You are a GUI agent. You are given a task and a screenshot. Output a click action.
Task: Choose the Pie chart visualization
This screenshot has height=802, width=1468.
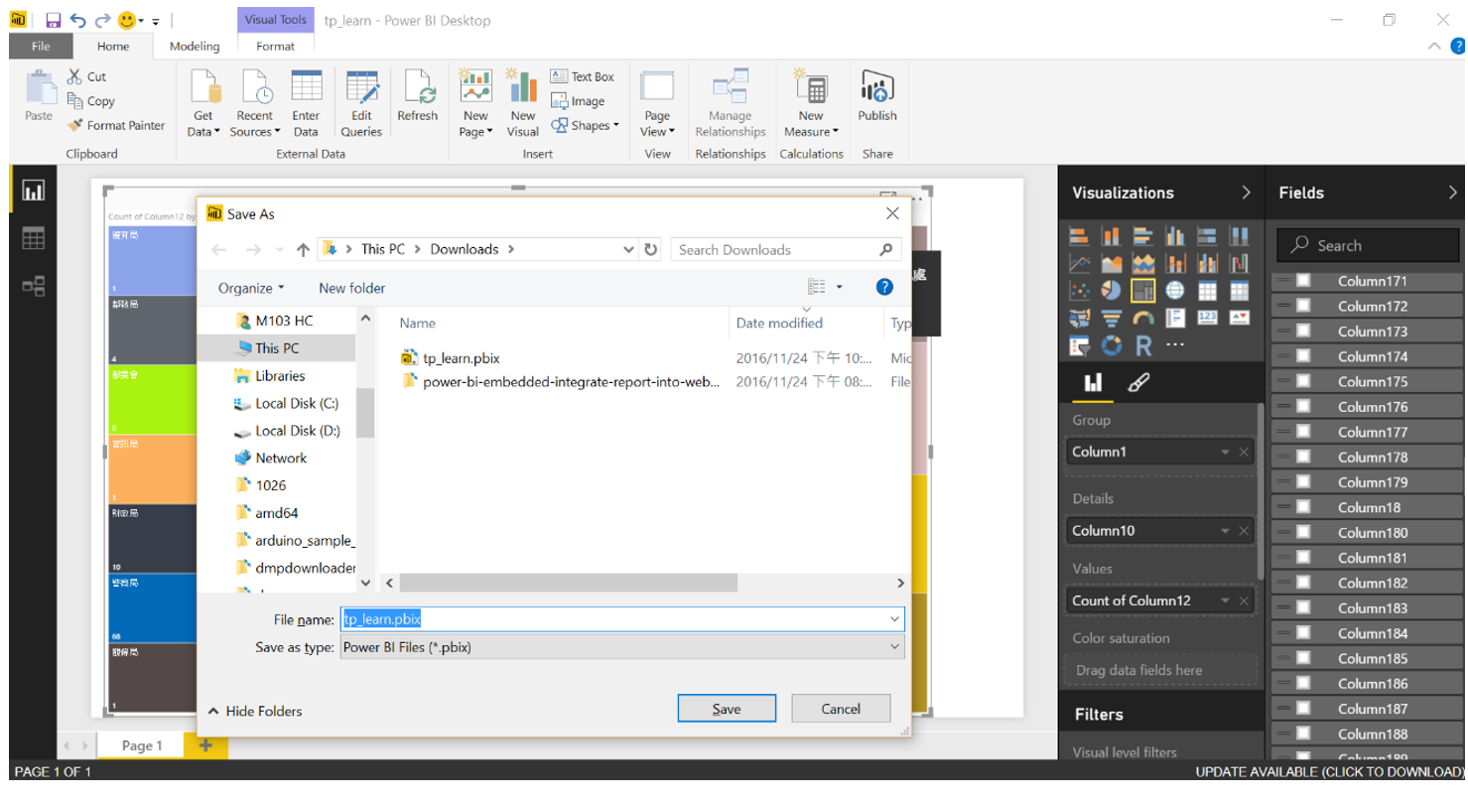point(1111,291)
